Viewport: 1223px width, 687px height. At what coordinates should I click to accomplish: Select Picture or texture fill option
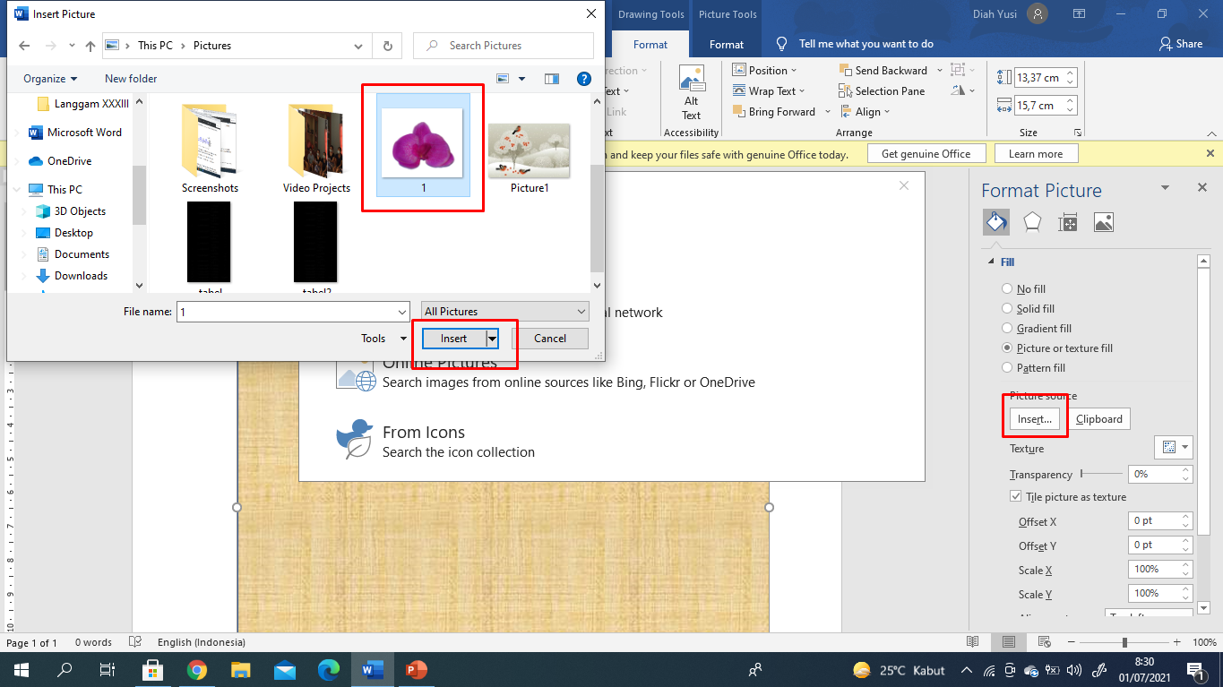coord(1057,348)
